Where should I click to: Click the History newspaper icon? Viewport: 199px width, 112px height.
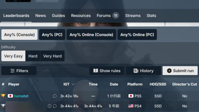[x=136, y=71]
